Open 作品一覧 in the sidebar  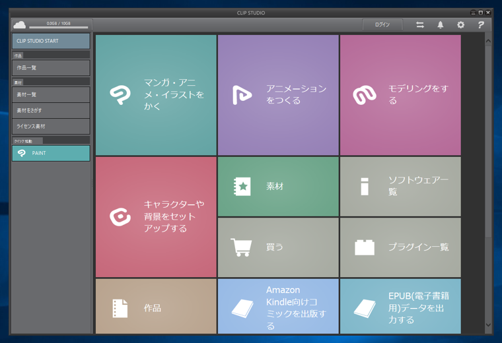click(x=51, y=68)
